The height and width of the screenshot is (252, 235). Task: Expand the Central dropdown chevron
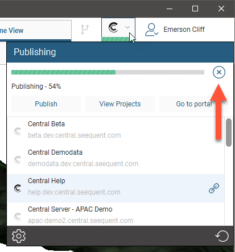point(127,27)
